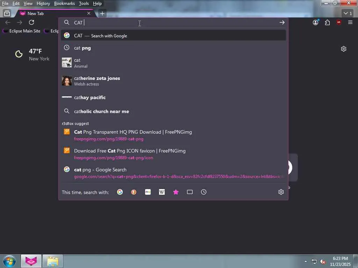Click the pink fox browser taskbar icon

pyautogui.click(x=31, y=261)
